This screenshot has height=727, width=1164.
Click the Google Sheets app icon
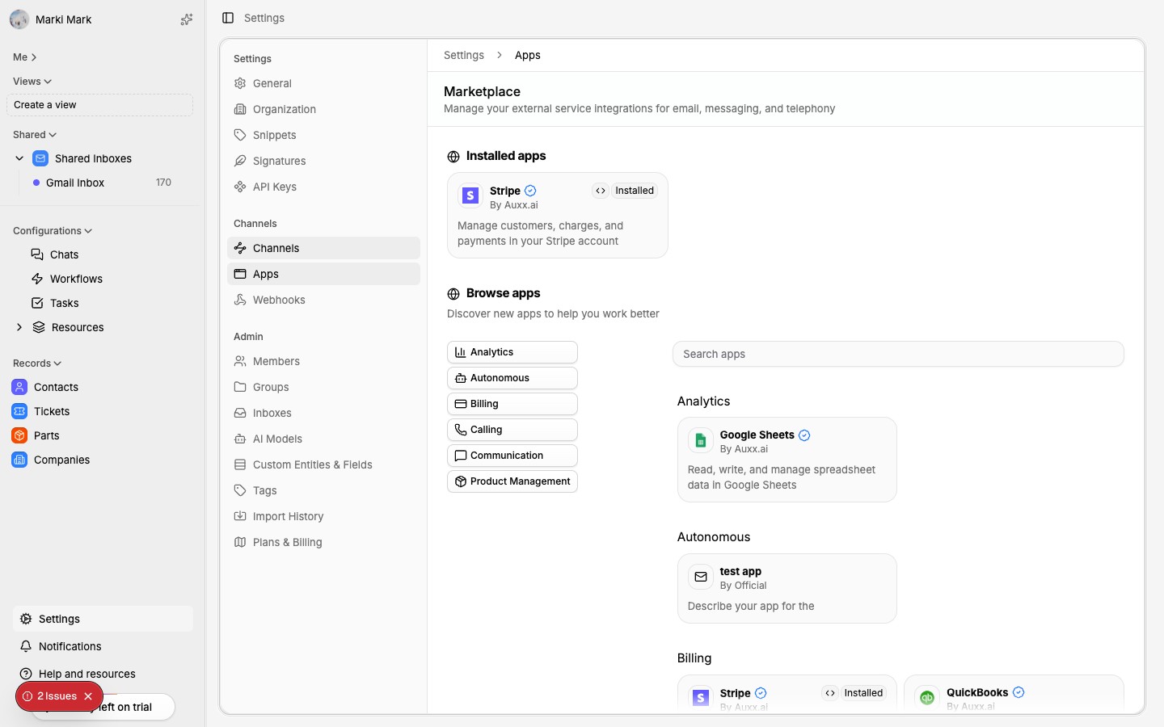point(701,440)
